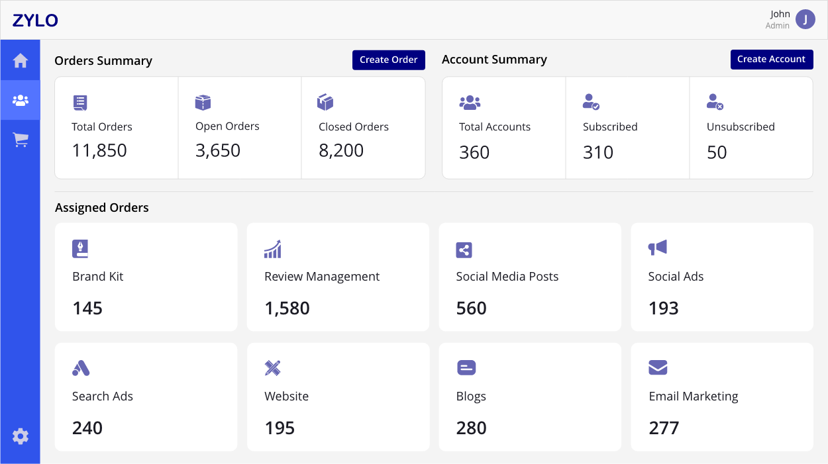This screenshot has width=828, height=464.
Task: Select the Accounts people icon in sidebar
Action: click(x=21, y=101)
